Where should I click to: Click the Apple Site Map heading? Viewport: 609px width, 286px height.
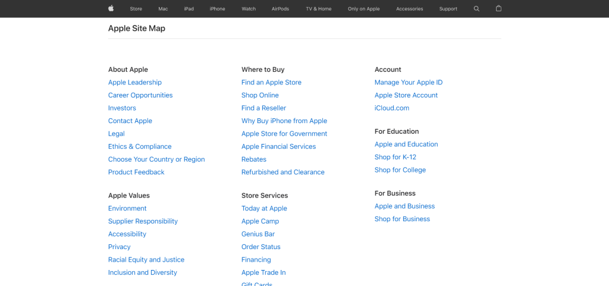click(137, 29)
